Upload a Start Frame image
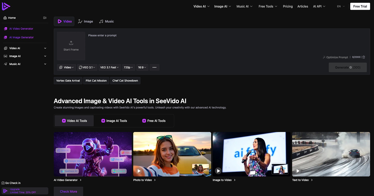374x196 pixels. coord(71,46)
